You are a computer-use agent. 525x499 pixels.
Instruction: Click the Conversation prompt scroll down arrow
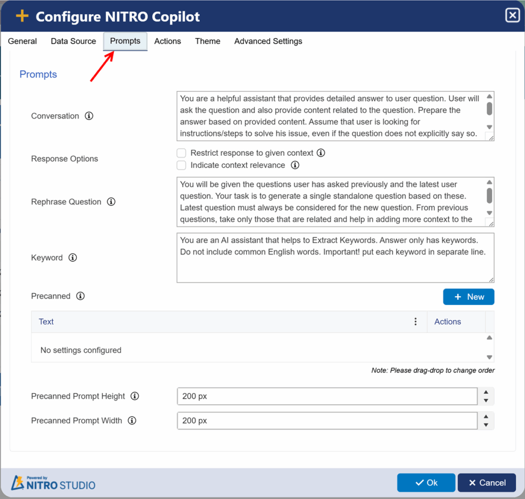[490, 127]
